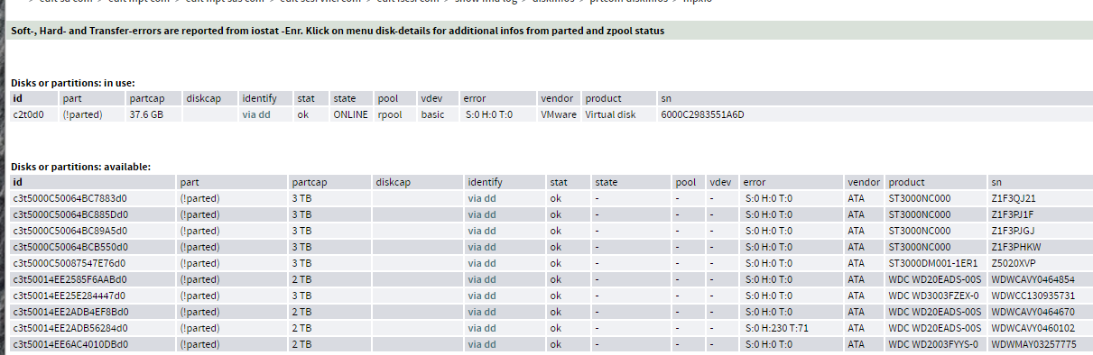Click 'via dd' link for disk c3t5000C50064BC7883d0
Screen dimensions: 1093x355
[x=481, y=198]
